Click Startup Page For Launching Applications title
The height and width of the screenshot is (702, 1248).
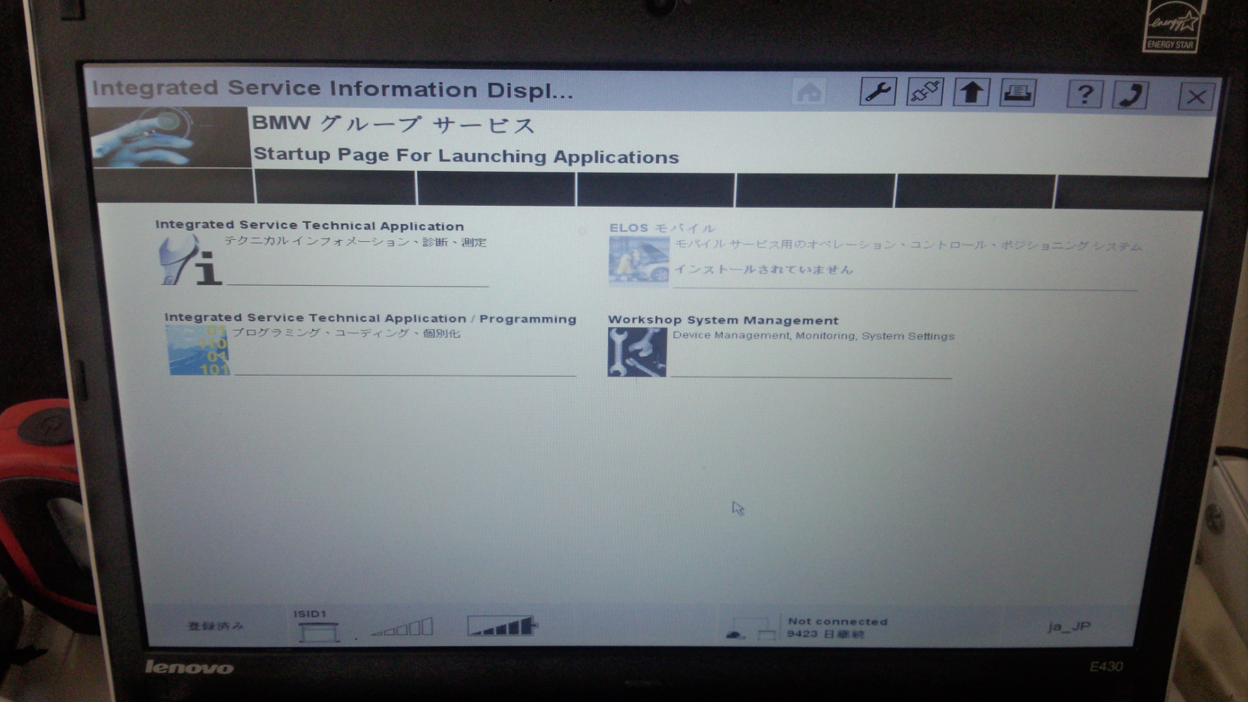pos(466,156)
